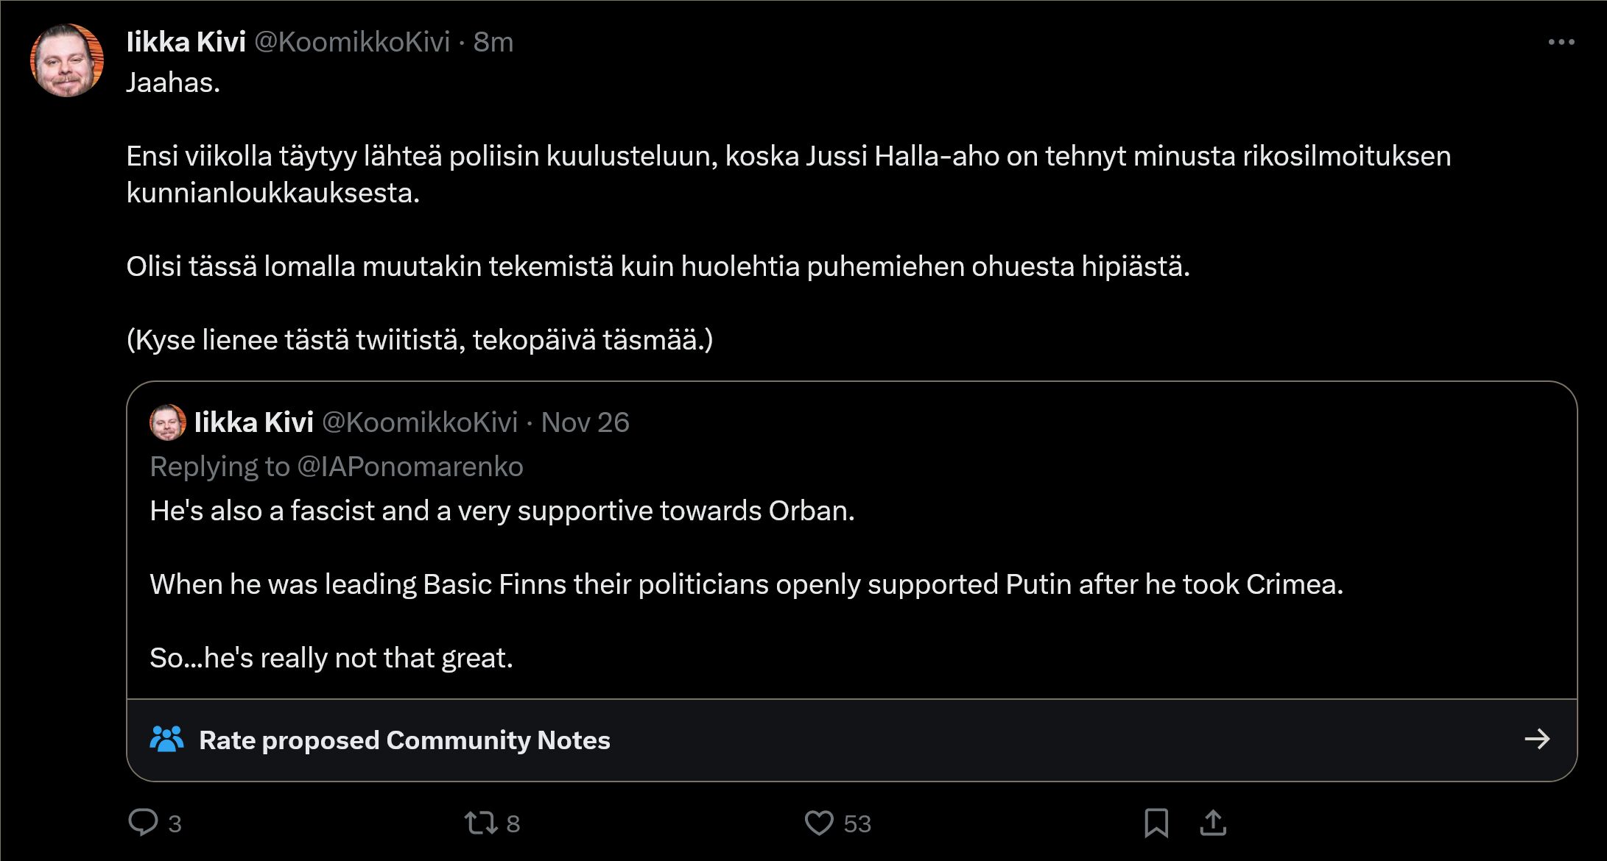Click the reply count number 3
This screenshot has height=861, width=1607.
click(175, 823)
